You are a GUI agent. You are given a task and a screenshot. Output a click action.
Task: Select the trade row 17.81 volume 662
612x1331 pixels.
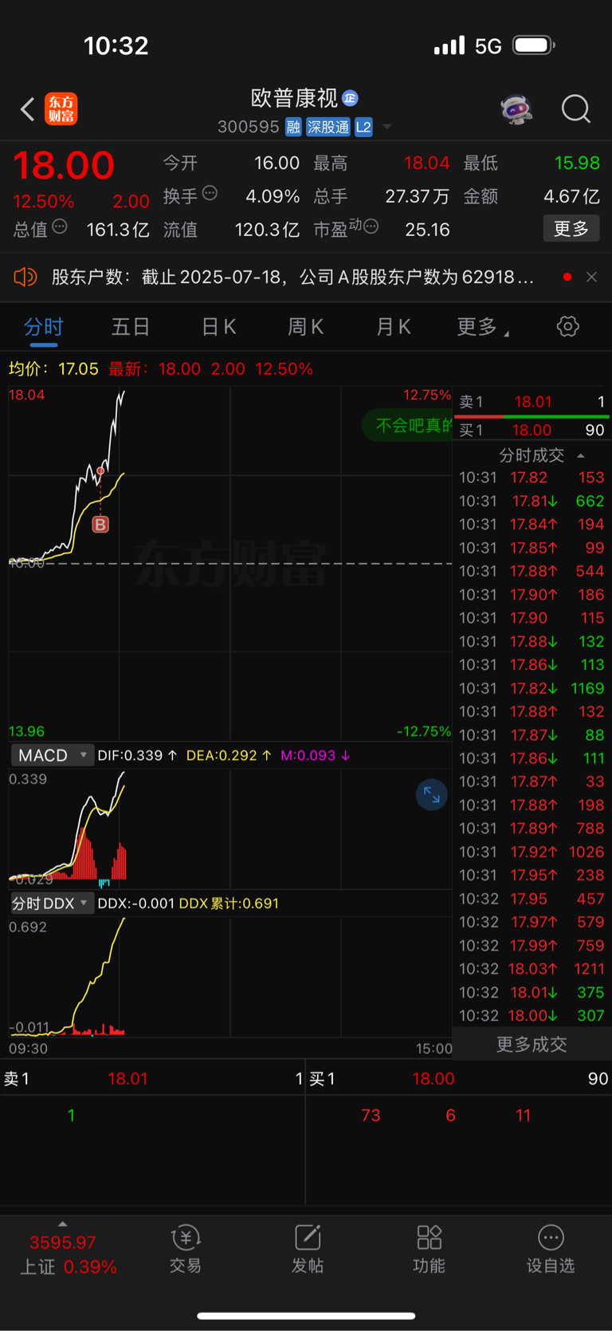click(x=532, y=501)
